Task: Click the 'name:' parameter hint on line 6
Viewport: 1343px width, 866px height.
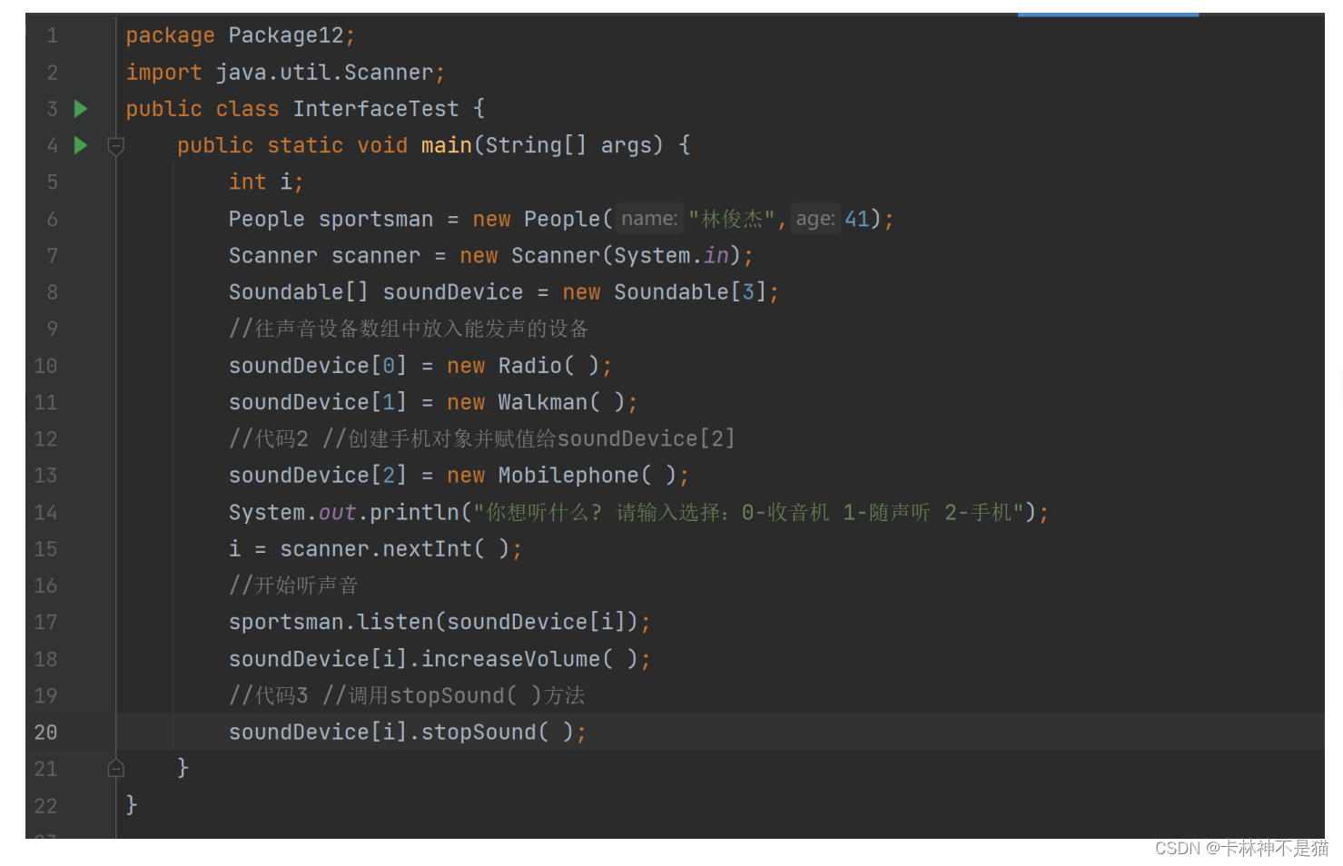Action: click(x=649, y=219)
